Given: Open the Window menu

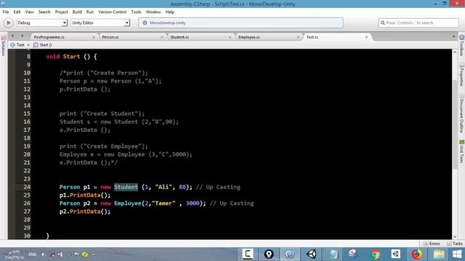Looking at the screenshot, I should (x=153, y=12).
